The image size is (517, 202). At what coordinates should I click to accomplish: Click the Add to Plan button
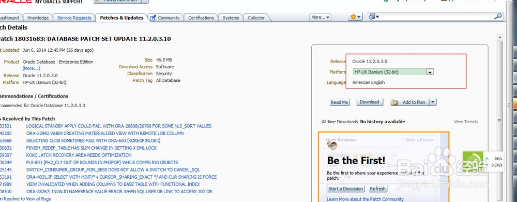click(410, 103)
